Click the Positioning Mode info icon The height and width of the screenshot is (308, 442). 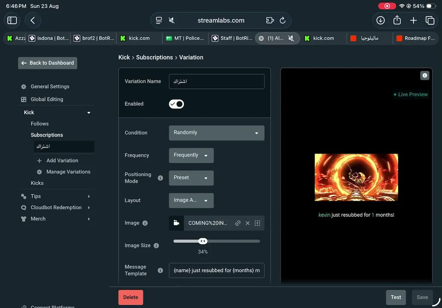pyautogui.click(x=160, y=178)
